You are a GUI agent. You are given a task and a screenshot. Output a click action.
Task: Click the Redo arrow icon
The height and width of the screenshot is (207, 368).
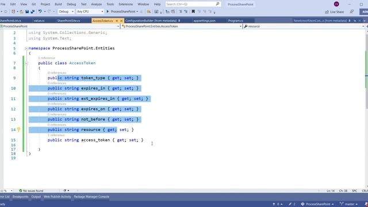49,11
